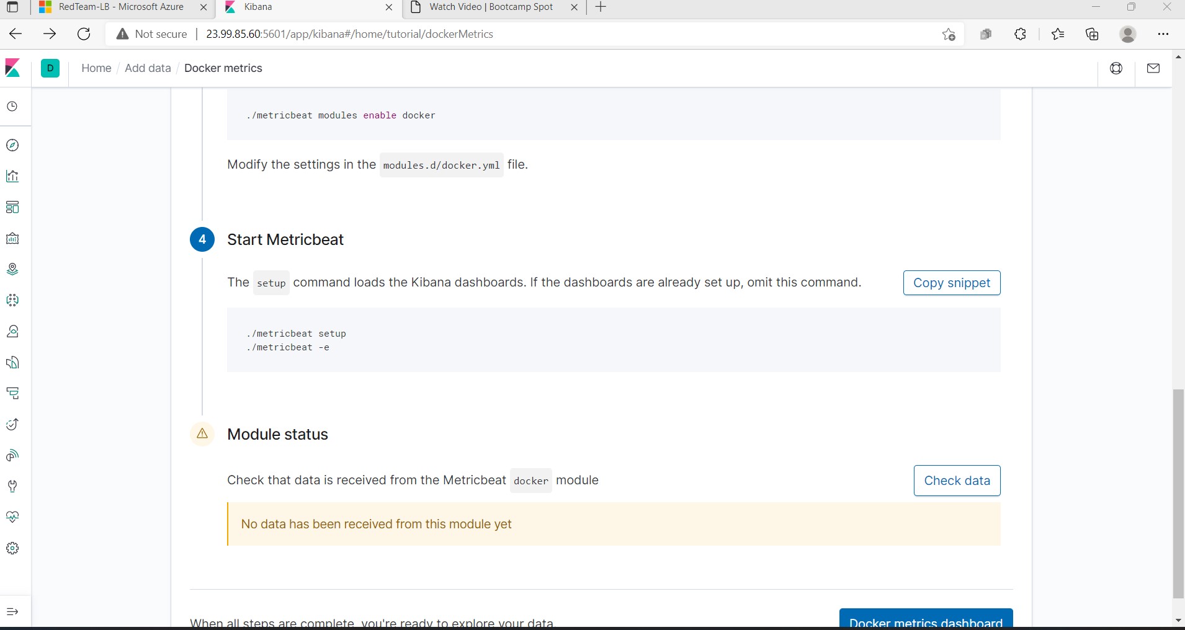Open the Visualize app icon

click(x=12, y=177)
